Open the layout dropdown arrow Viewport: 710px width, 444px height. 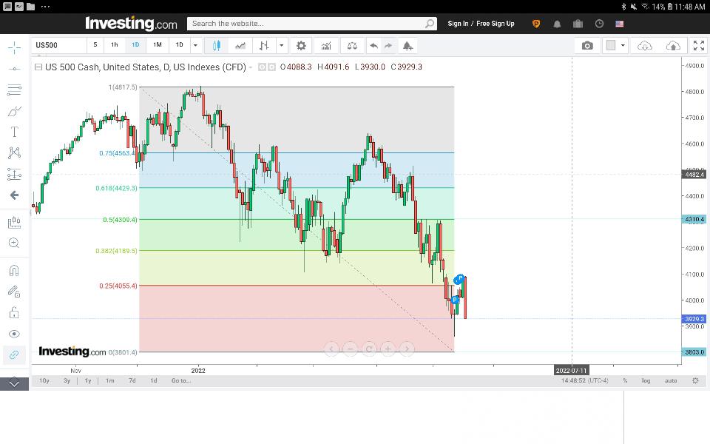(x=623, y=45)
